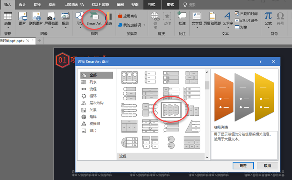The height and width of the screenshot is (180, 292).
Task: Insert 幻灯片编号 slide number
Action: 246,20
